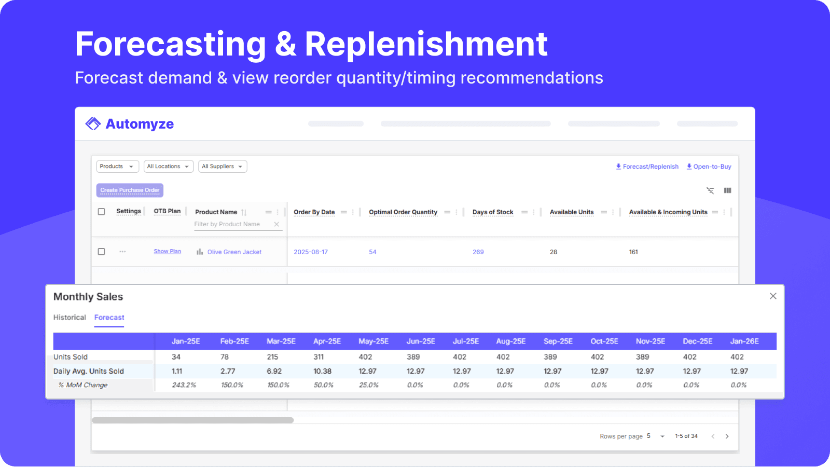
Task: Expand the All Locations dropdown
Action: click(168, 166)
